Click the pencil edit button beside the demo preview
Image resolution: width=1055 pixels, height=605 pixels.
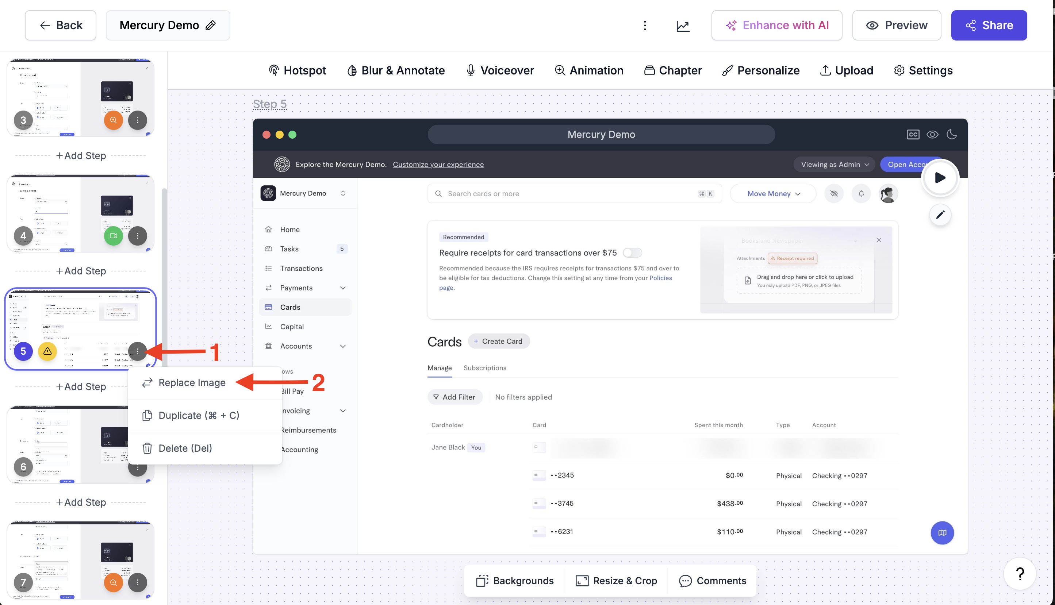pos(940,215)
